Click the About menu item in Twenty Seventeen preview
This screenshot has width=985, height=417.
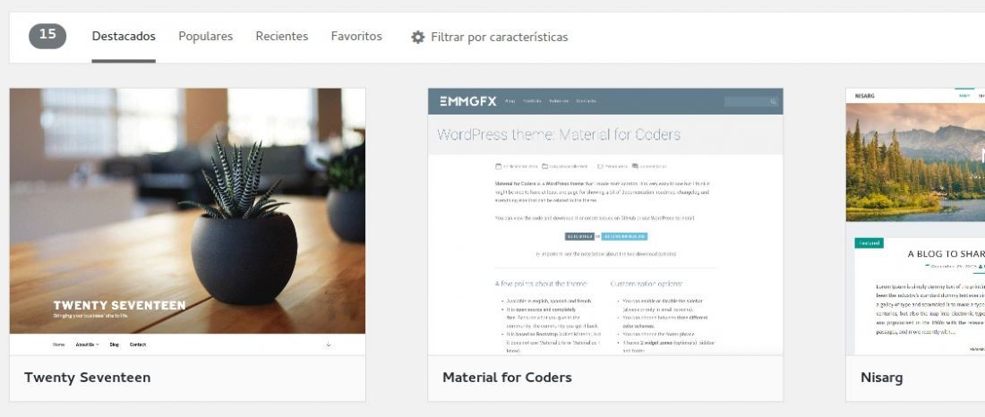tap(86, 345)
